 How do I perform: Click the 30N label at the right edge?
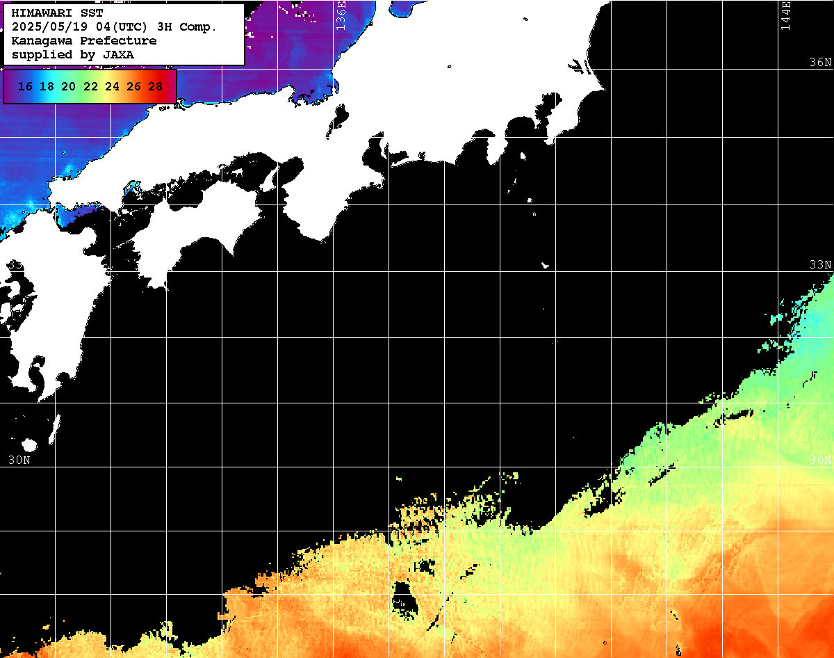(x=820, y=460)
